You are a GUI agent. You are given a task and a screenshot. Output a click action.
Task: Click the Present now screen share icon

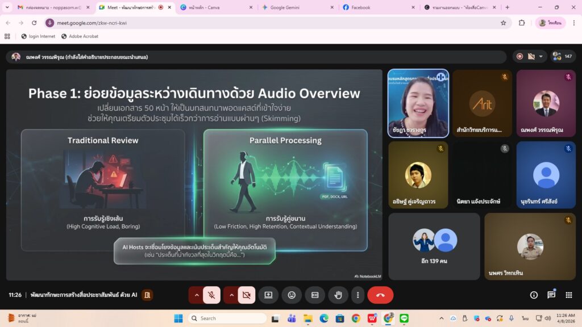click(x=268, y=295)
